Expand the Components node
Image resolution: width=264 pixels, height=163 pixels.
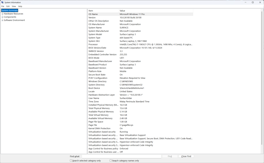(2, 17)
